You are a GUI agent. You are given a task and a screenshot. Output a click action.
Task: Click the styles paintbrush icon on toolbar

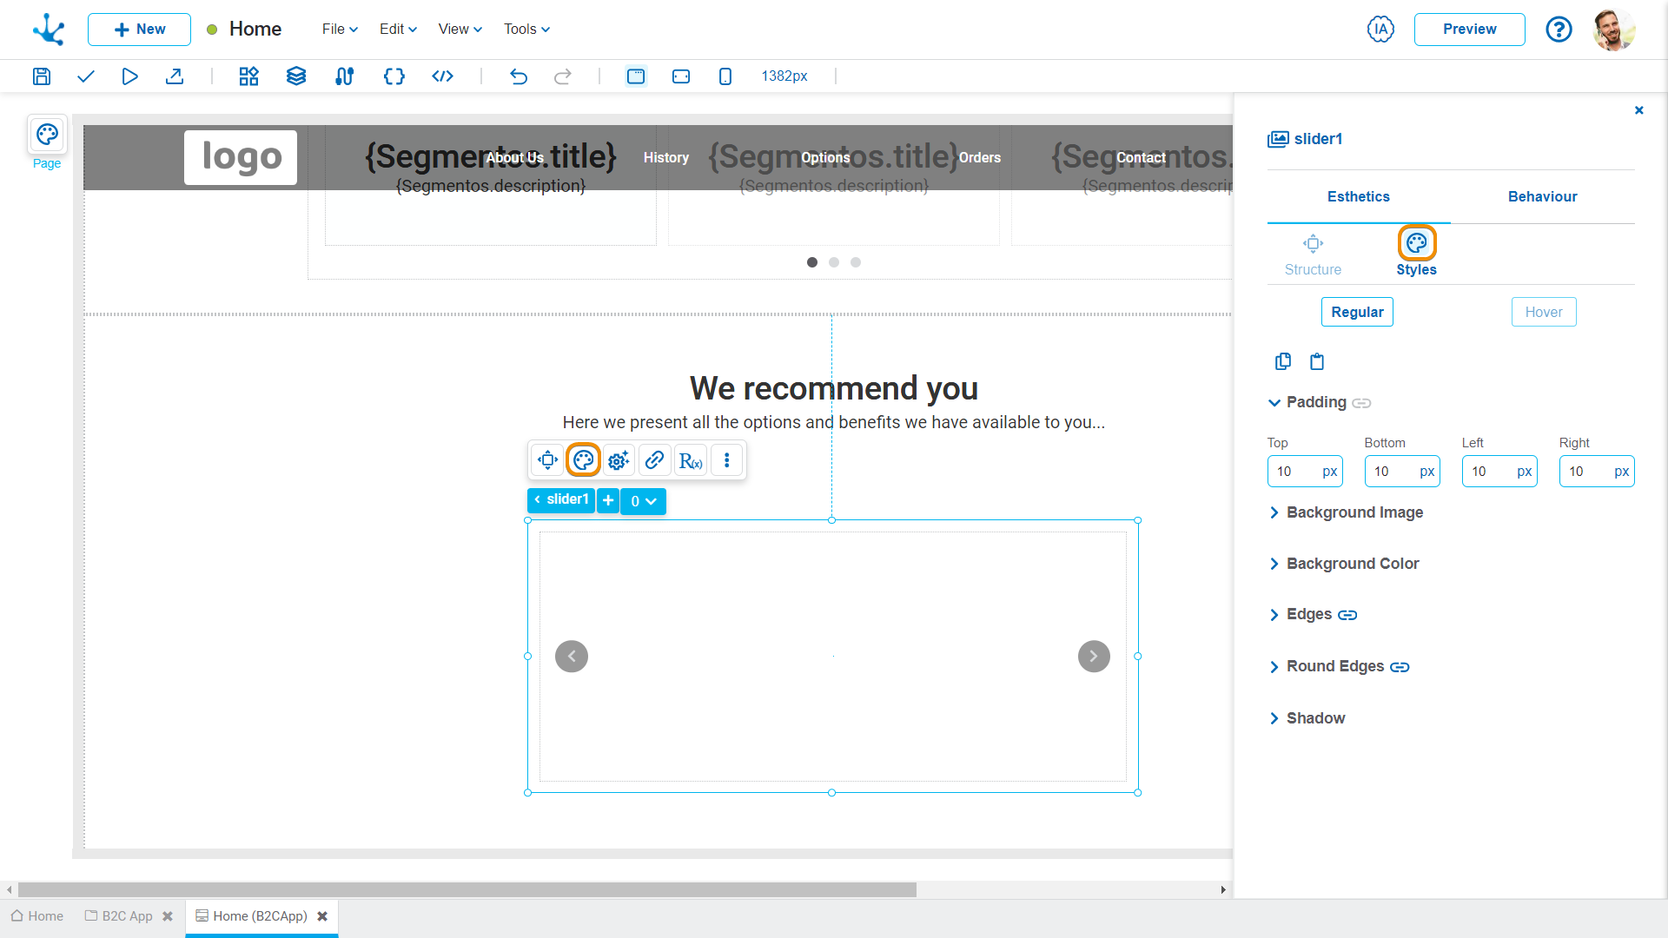585,460
